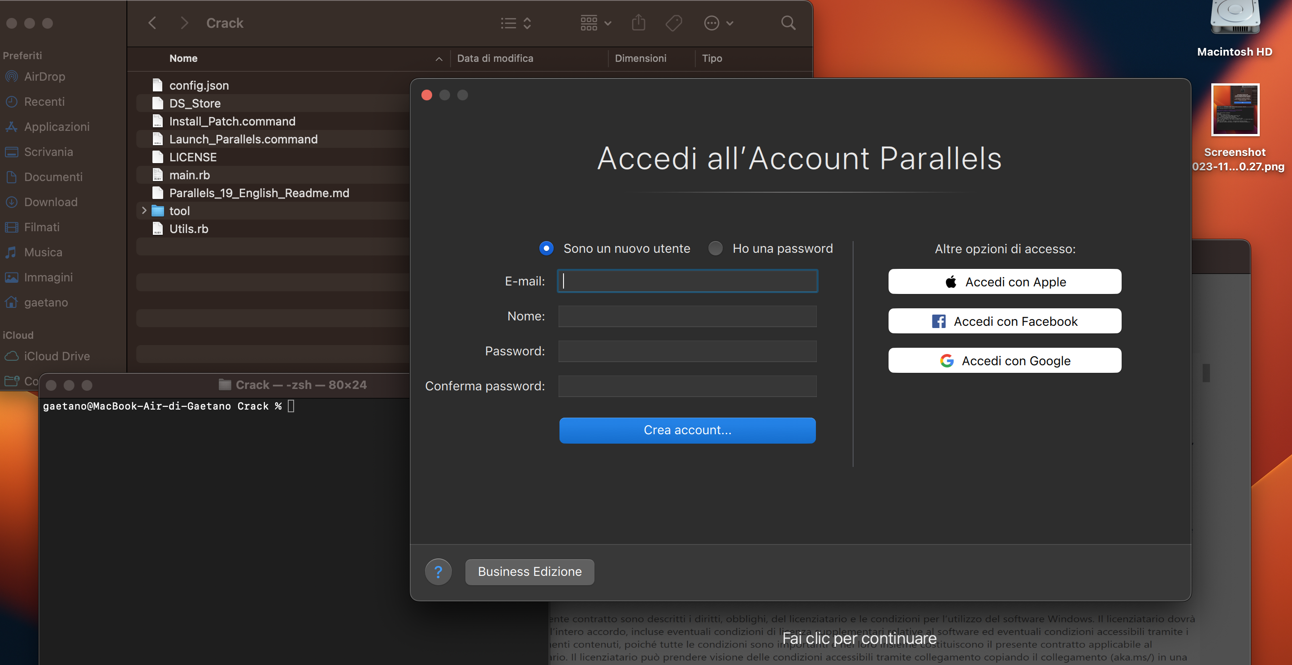Viewport: 1292px width, 665px height.
Task: Click the 'Crea account...' button
Action: [x=687, y=430]
